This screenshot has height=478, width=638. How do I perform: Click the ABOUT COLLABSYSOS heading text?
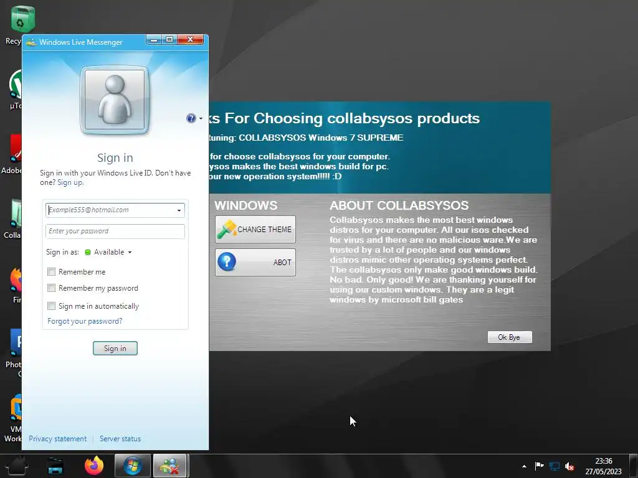click(399, 205)
